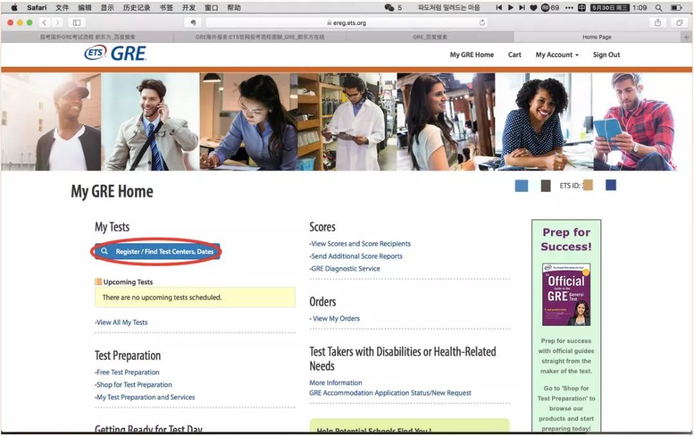Screen dimensions: 694x436
Task: View Scores and Score Recipients
Action: (360, 243)
